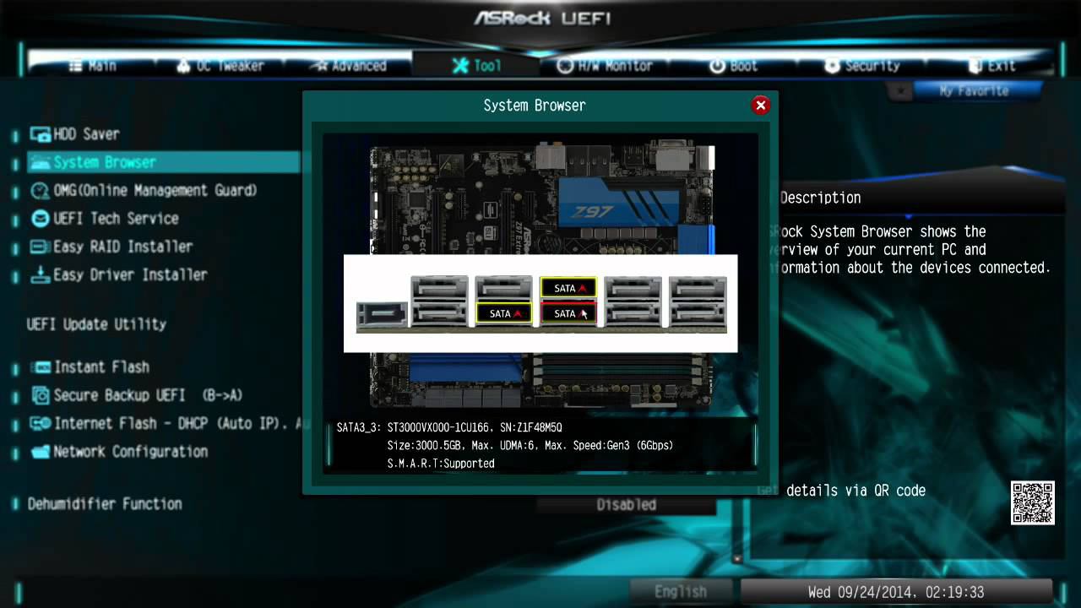This screenshot has width=1081, height=608.
Task: Open the Dehumidifier Function Disabled value
Action: point(626,504)
